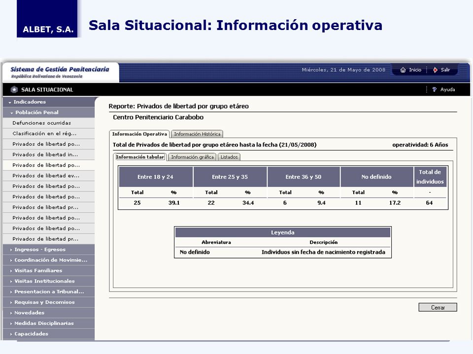
Task: Open Privados de libertad in... item
Action: tap(49, 154)
